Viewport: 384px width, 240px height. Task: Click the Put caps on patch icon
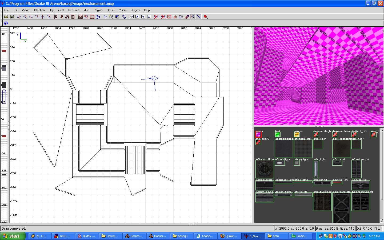(187, 17)
